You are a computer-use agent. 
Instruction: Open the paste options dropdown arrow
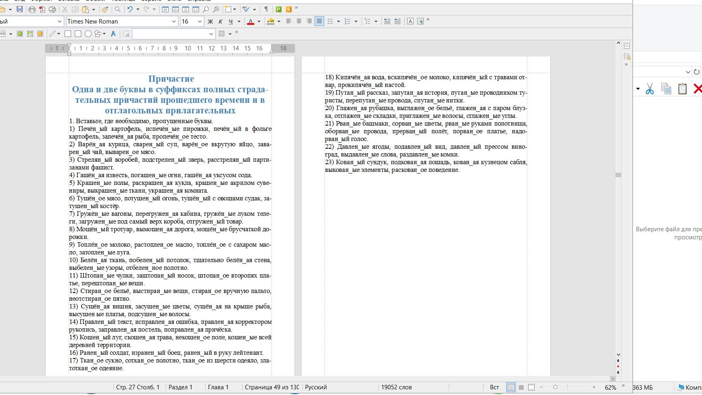[93, 9]
